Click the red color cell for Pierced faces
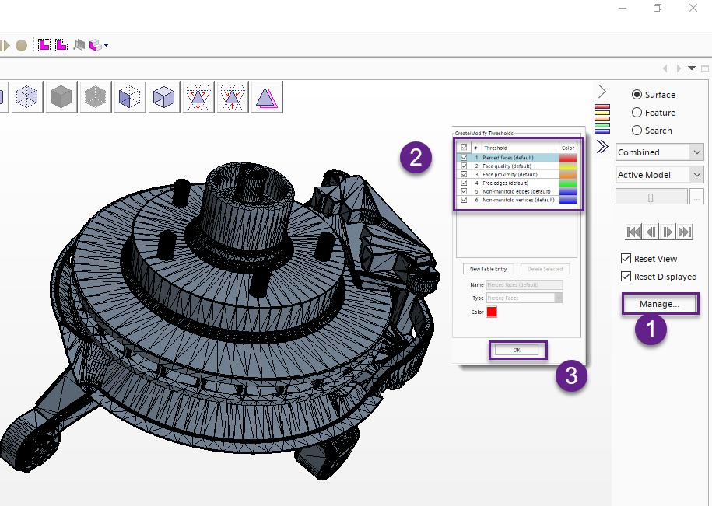 coord(568,157)
